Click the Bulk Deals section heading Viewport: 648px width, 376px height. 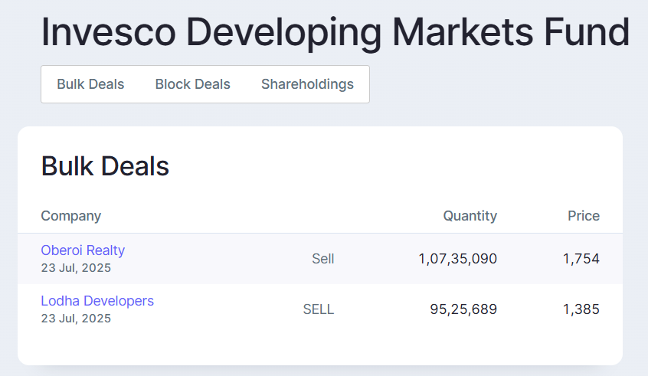pos(105,166)
